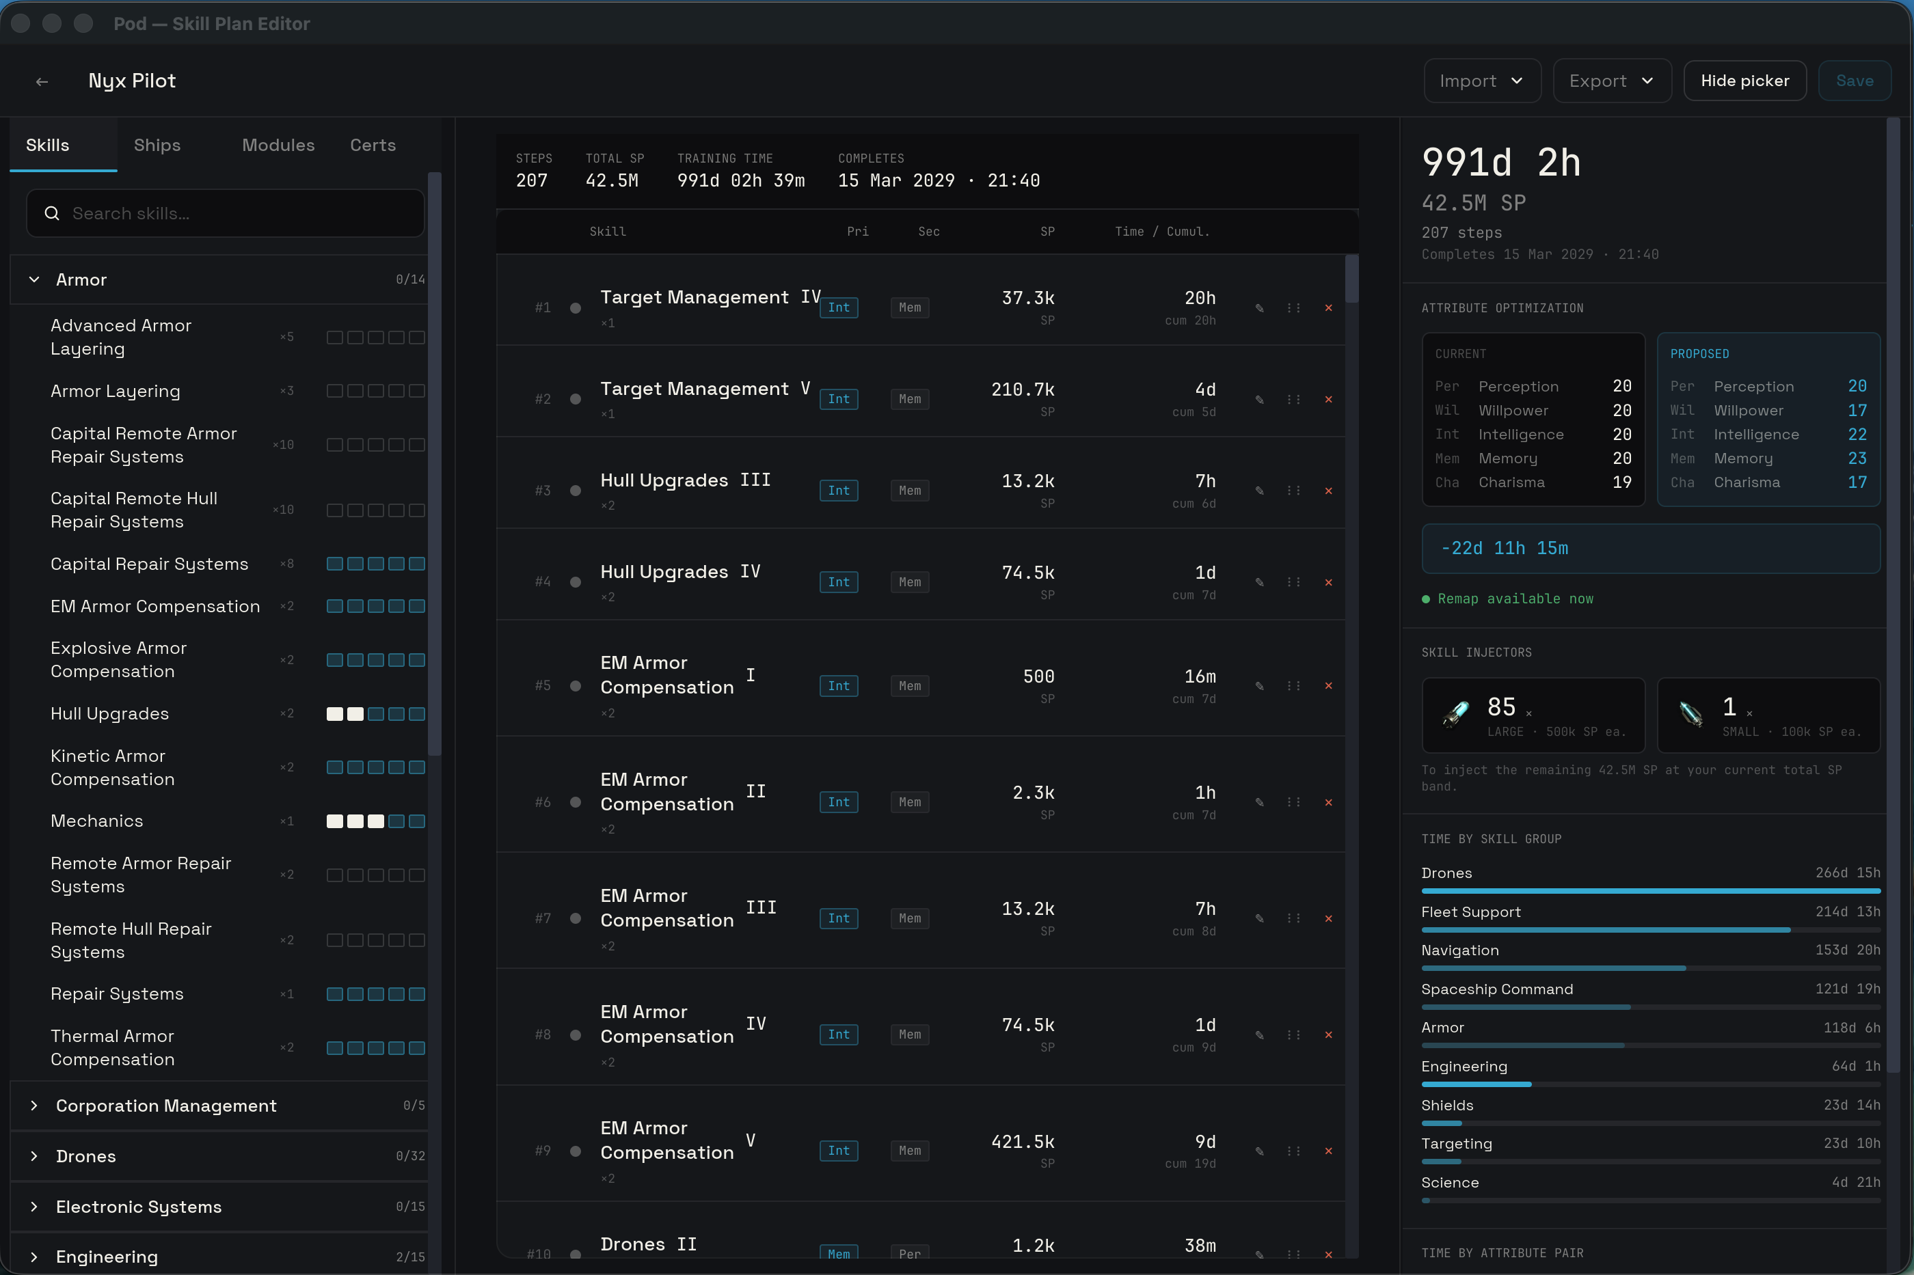Remove the Target Management IV step

[x=1328, y=308]
